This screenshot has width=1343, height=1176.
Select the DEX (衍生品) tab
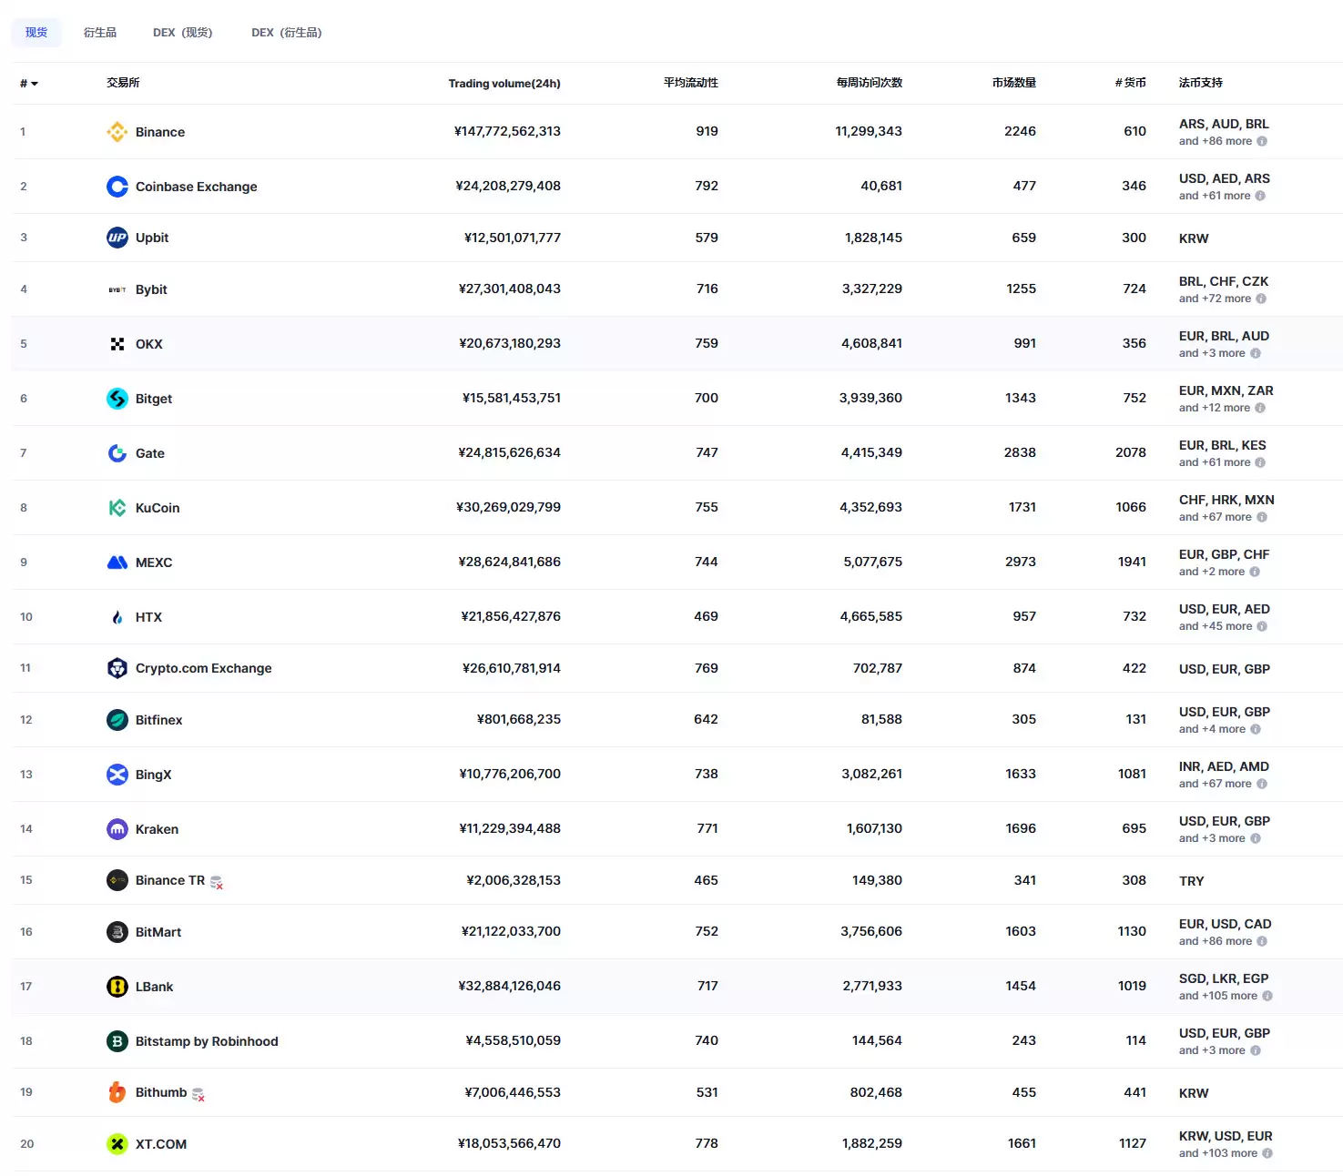click(x=286, y=33)
